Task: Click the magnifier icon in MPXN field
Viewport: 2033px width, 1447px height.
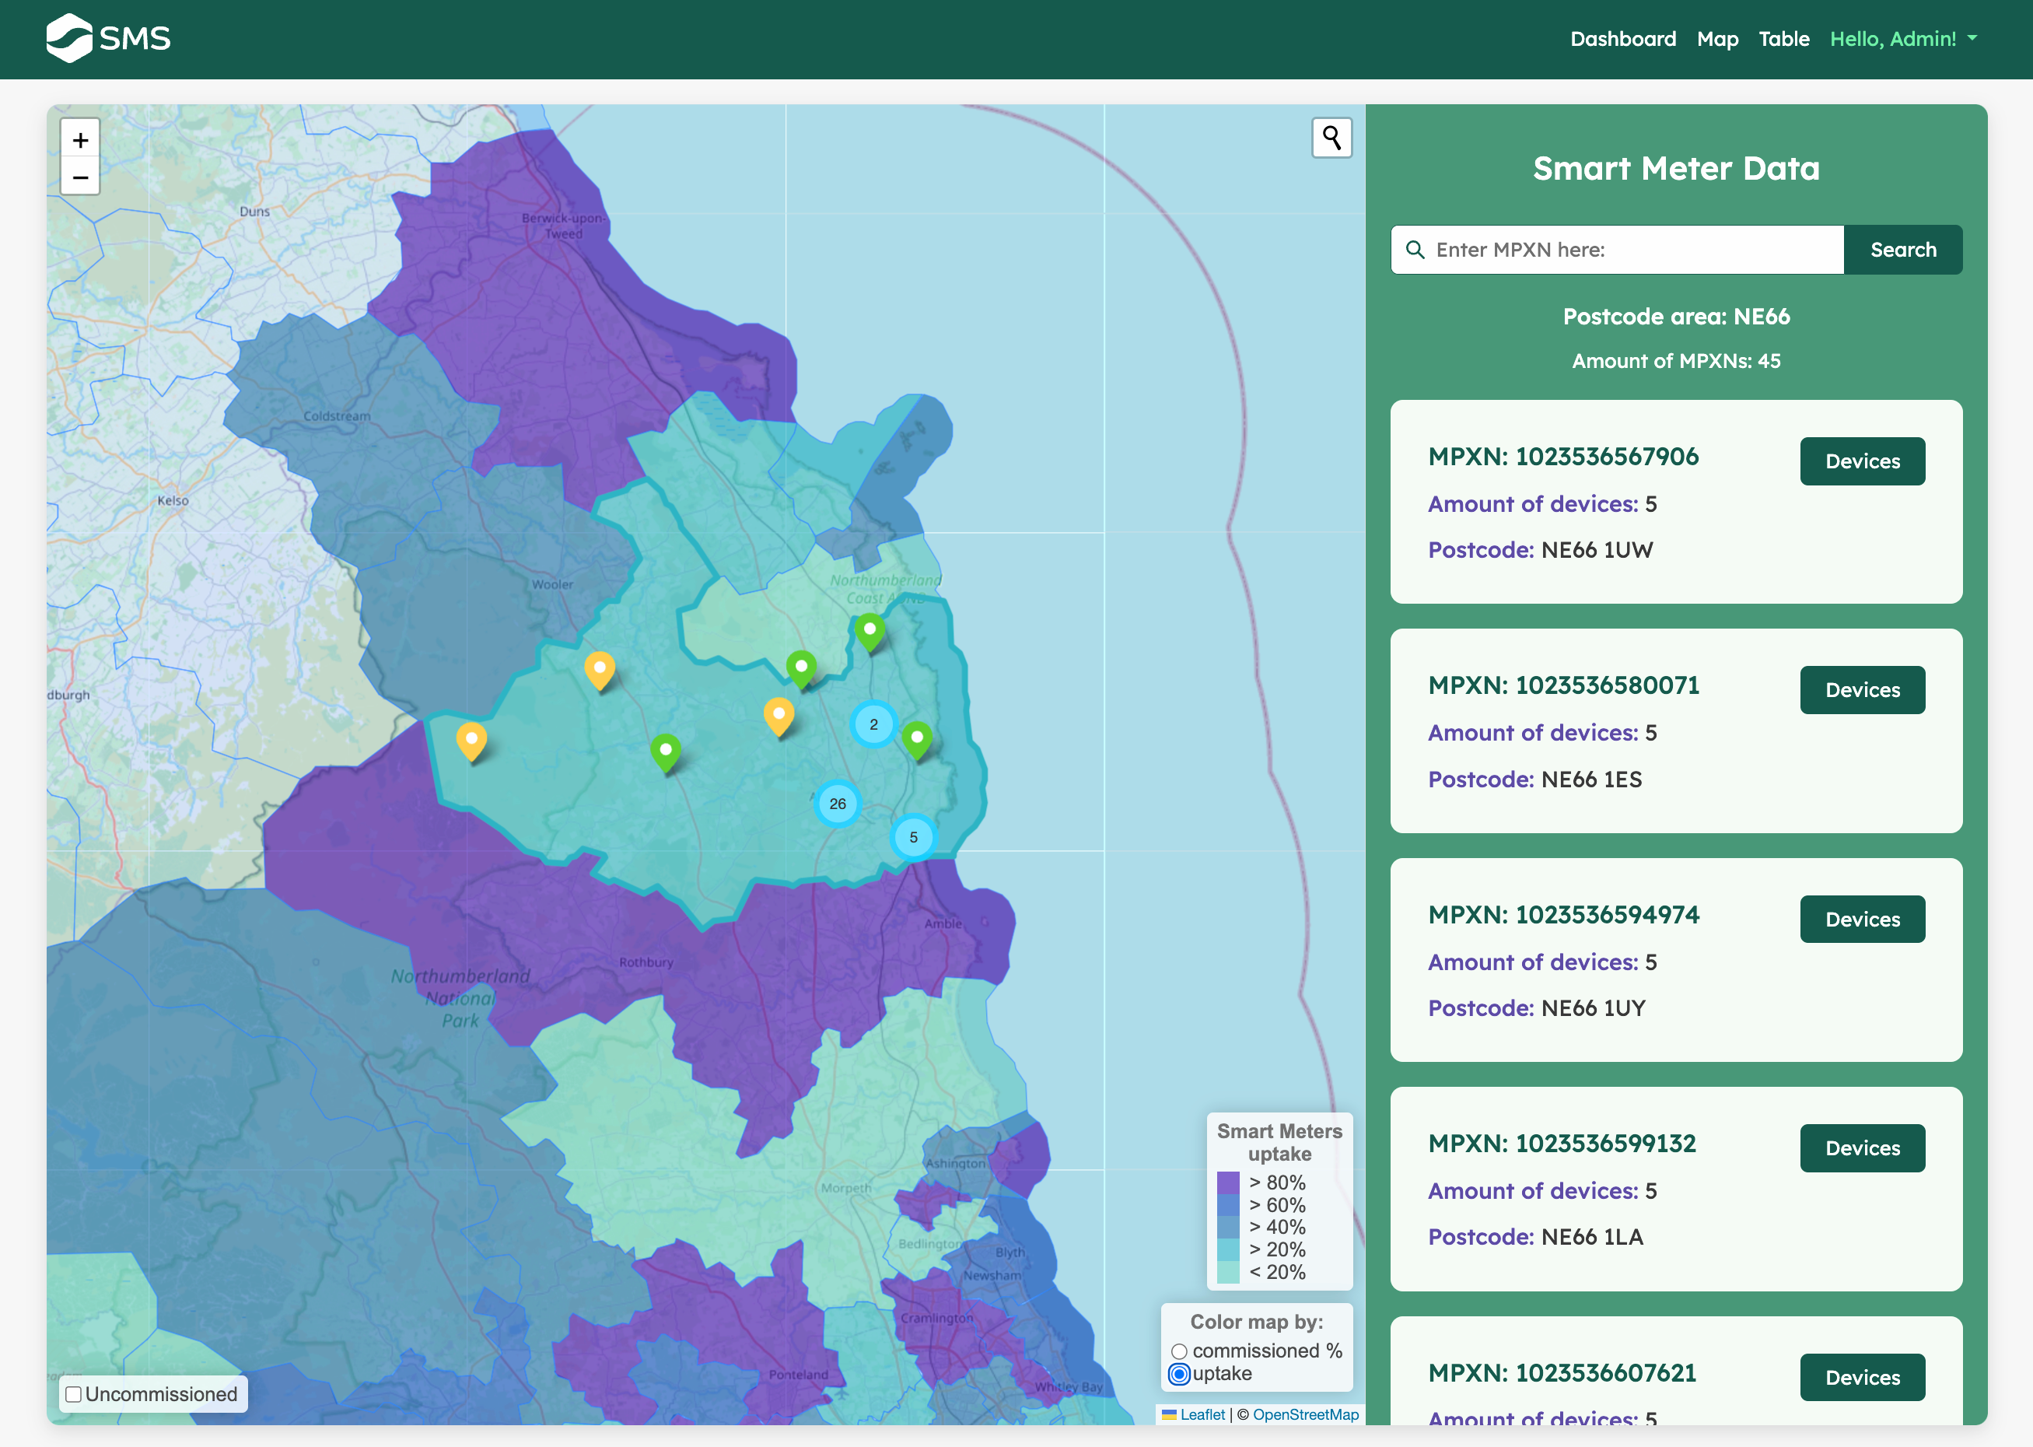Action: (1415, 250)
